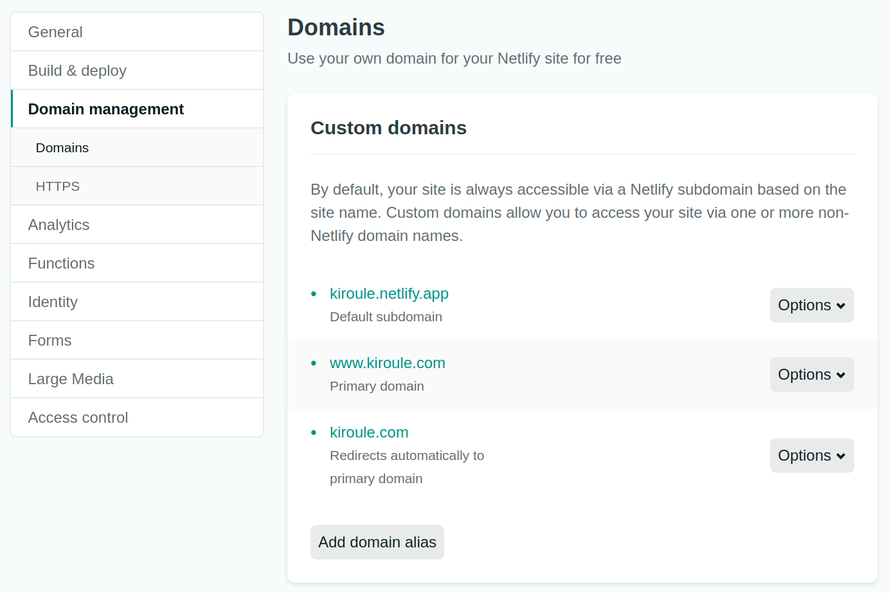
Task: Click the Add domain alias button
Action: [377, 542]
